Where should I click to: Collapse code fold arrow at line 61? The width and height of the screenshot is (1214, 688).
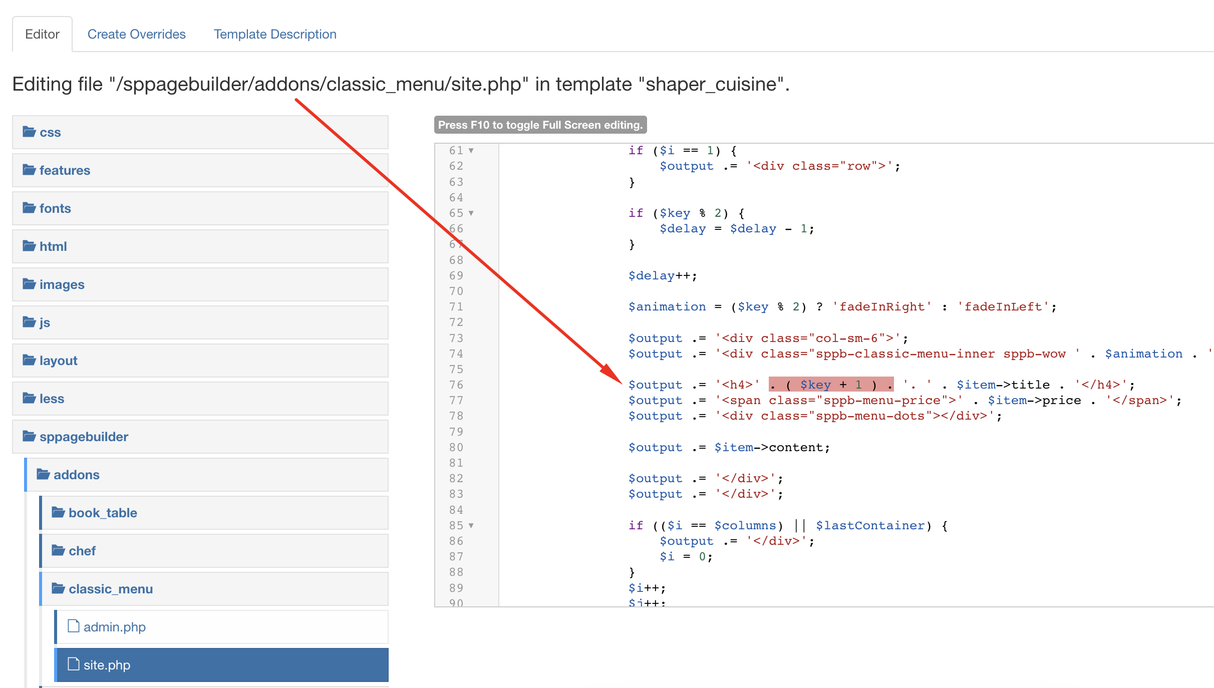pyautogui.click(x=471, y=151)
